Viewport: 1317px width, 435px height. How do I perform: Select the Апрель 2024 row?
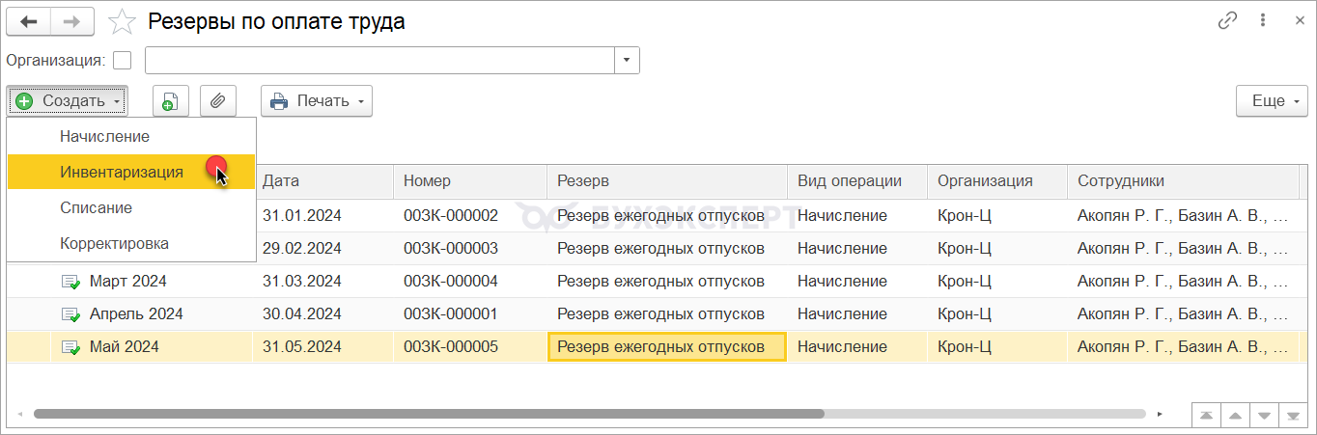[x=135, y=314]
